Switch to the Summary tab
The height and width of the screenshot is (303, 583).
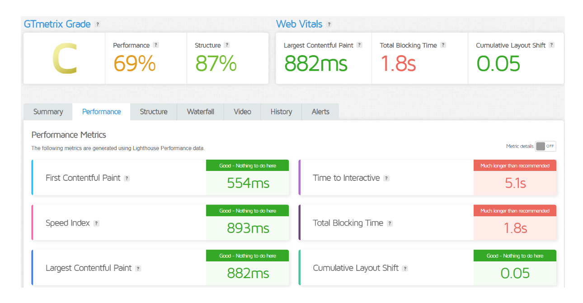48,112
